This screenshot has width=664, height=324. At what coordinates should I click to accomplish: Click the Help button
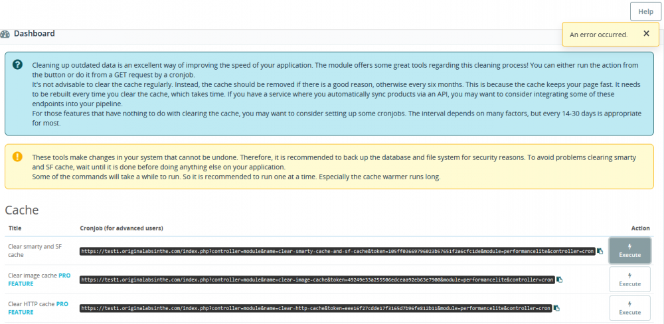[x=645, y=11]
